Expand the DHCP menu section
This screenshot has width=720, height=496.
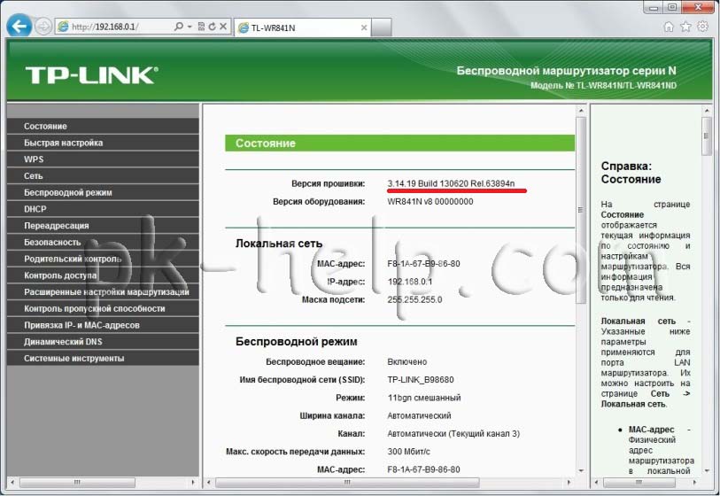[x=104, y=208]
